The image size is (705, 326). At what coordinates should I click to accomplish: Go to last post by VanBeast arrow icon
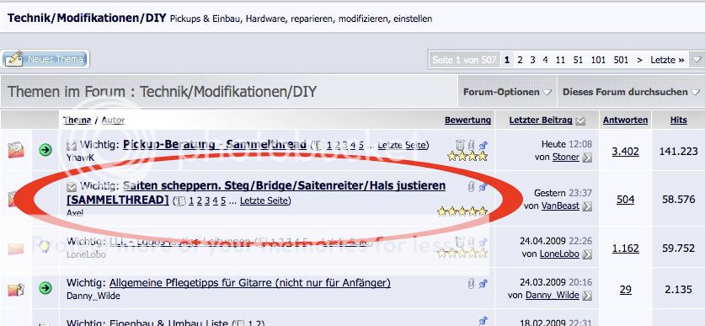click(x=587, y=206)
